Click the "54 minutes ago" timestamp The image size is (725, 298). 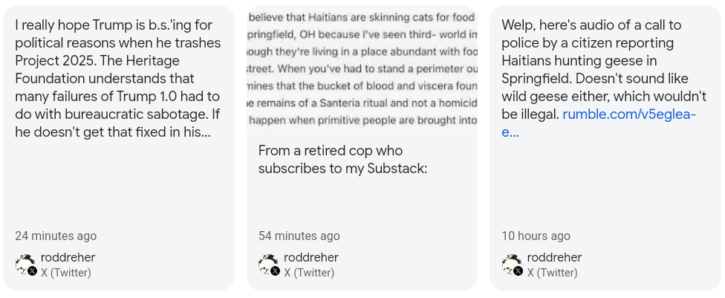(299, 236)
